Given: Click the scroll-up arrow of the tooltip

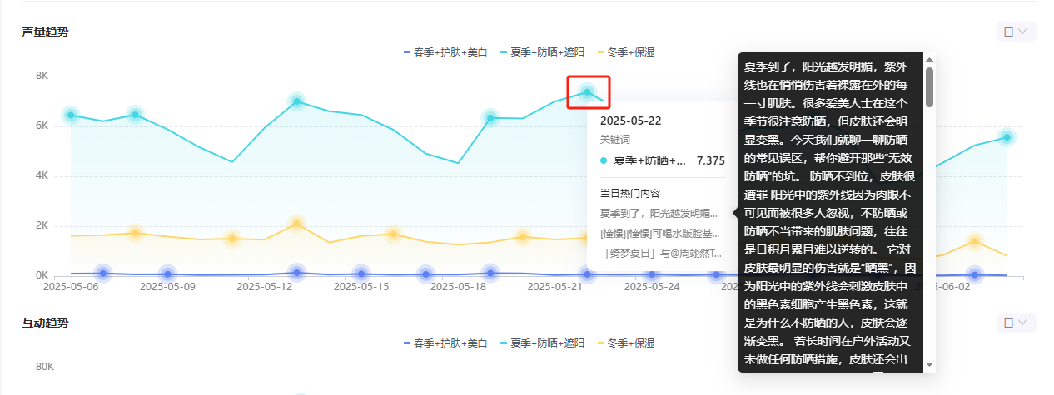Looking at the screenshot, I should tap(929, 59).
